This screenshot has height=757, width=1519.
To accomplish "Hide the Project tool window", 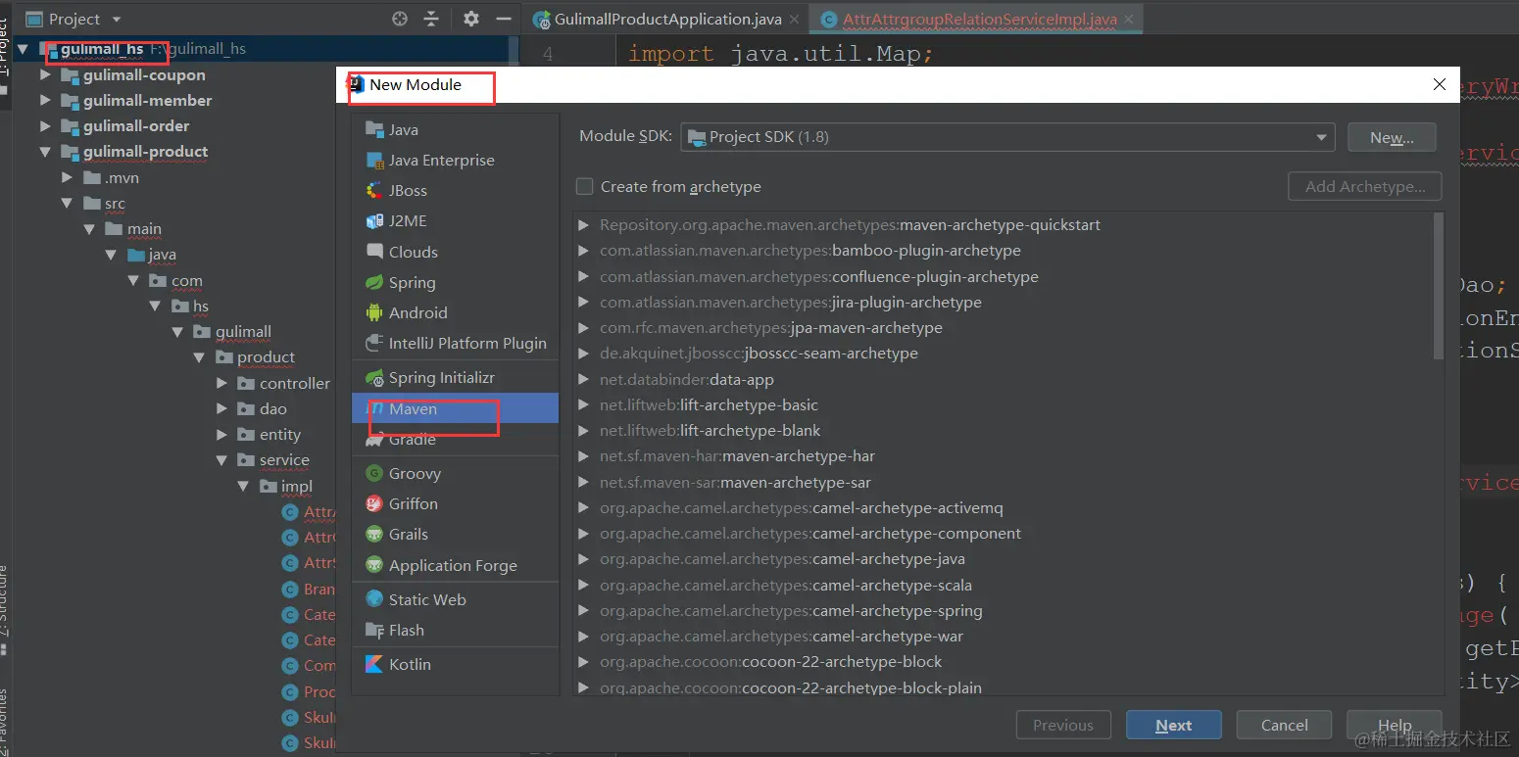I will click(x=504, y=19).
